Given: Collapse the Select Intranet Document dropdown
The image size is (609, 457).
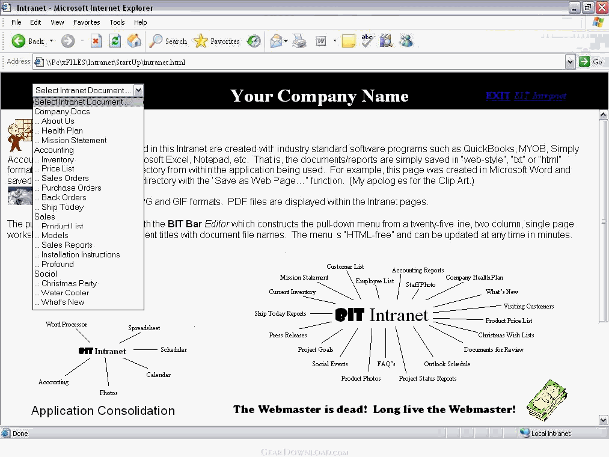Looking at the screenshot, I should pos(138,91).
